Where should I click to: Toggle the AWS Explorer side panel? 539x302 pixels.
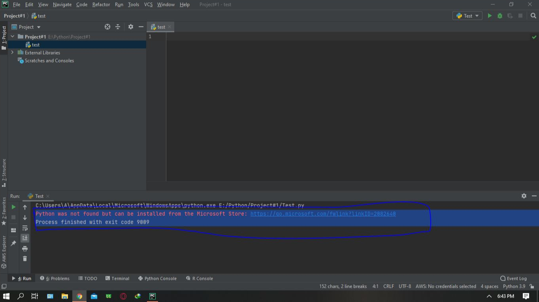pos(4,252)
